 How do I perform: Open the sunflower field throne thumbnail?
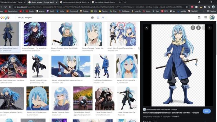83,98
